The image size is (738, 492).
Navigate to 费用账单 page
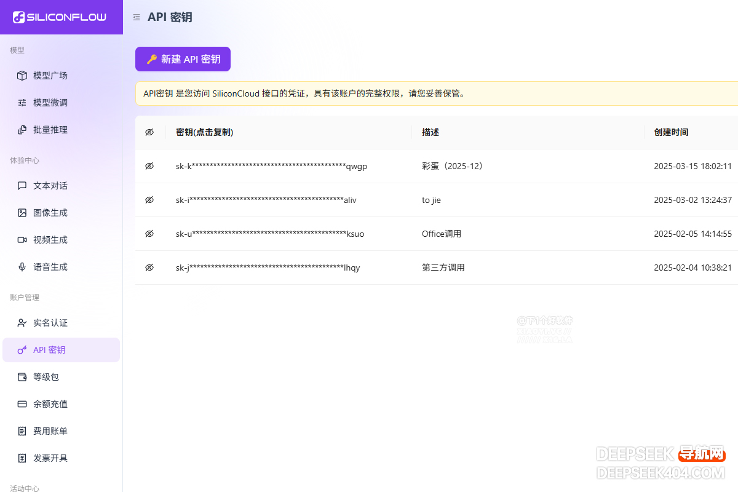50,431
